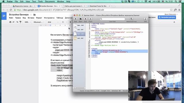Open the user account dropdown in Docs

coord(171,14)
